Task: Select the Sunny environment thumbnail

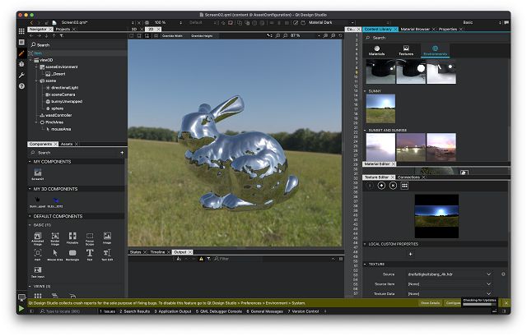Action: click(379, 108)
